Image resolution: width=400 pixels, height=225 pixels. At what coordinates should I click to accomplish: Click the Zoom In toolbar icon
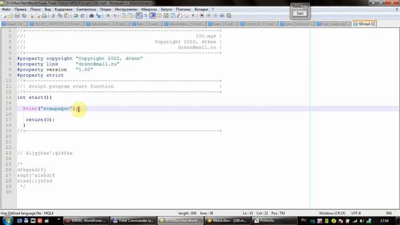pos(107,16)
